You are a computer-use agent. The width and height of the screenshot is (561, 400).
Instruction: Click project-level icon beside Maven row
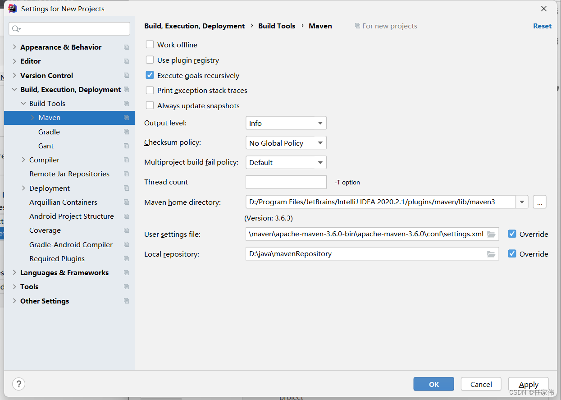coord(126,118)
